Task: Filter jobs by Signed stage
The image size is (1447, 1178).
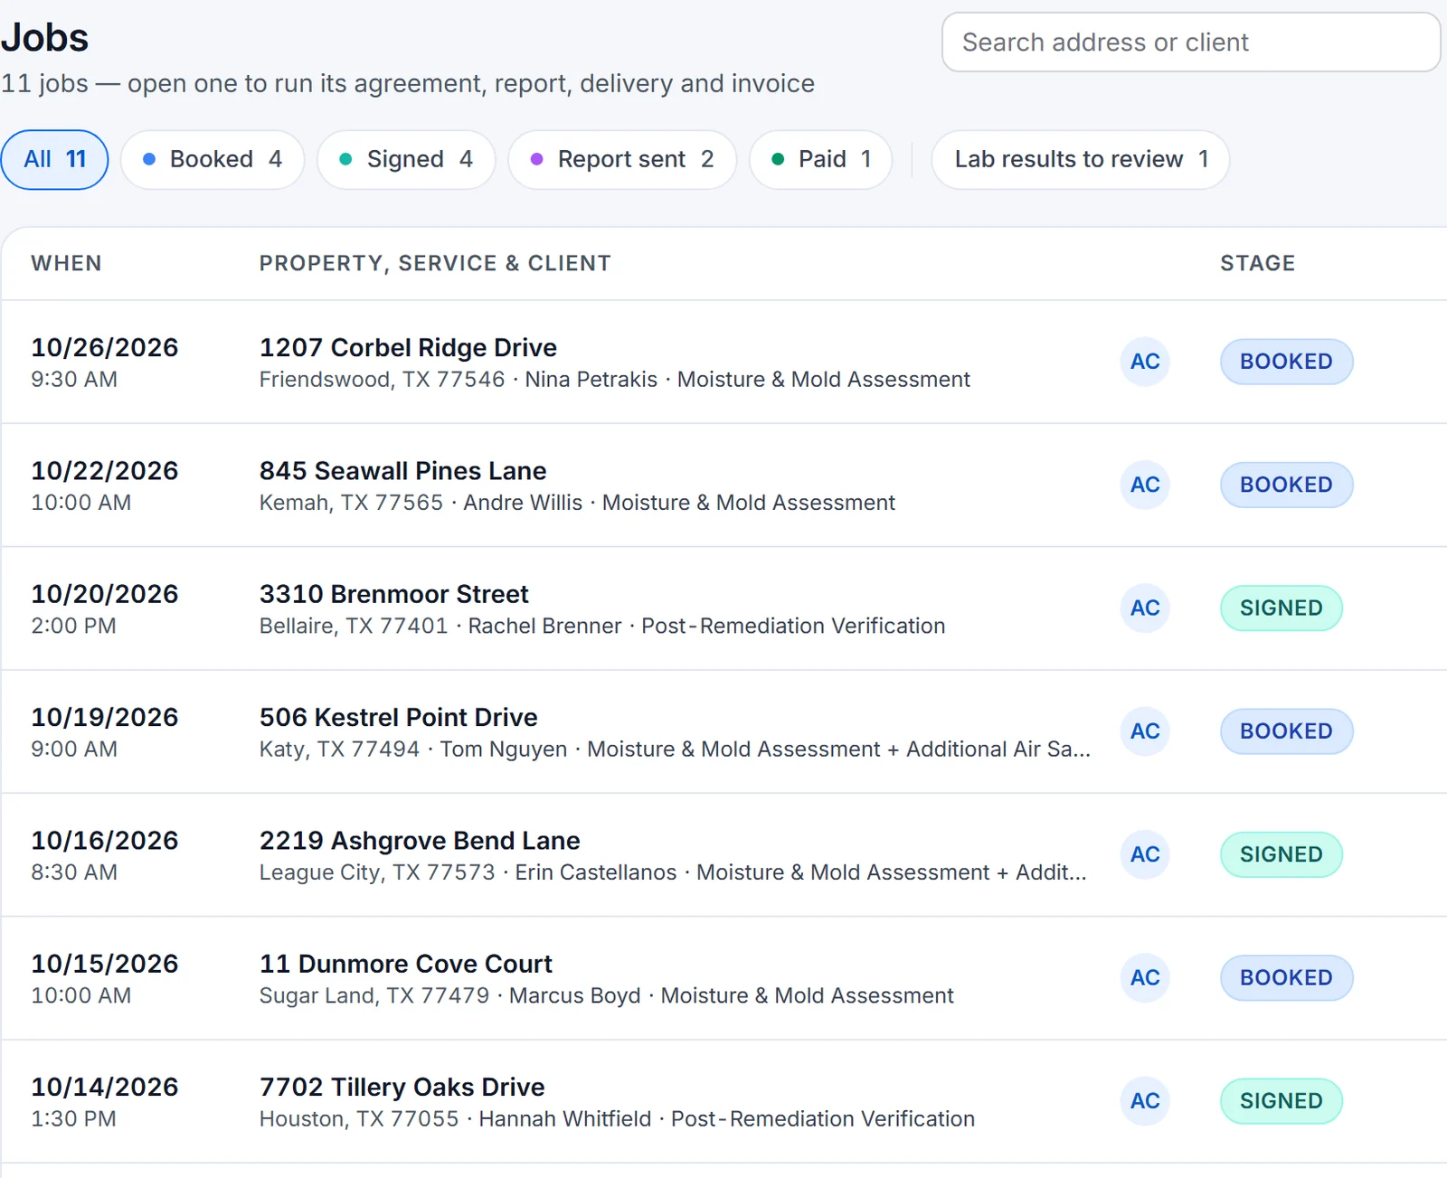Action: click(x=406, y=160)
